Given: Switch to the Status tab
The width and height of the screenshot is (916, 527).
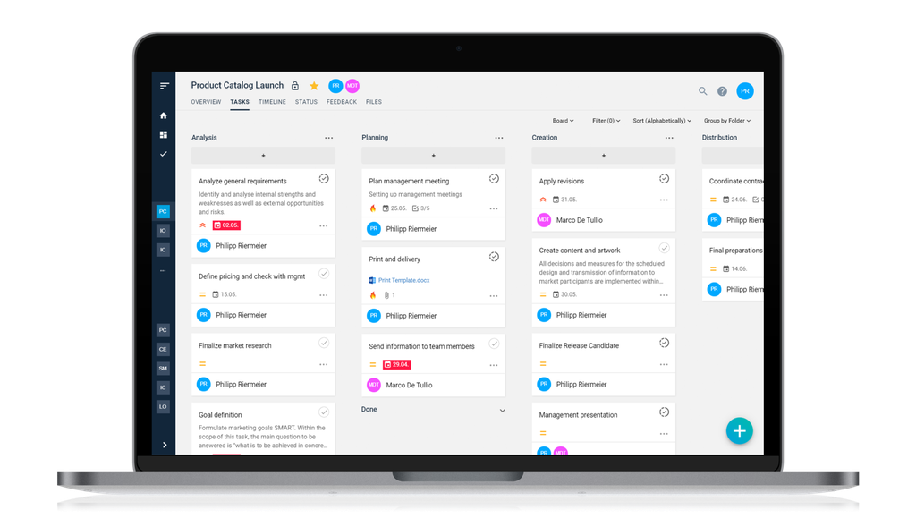Looking at the screenshot, I should pos(306,102).
